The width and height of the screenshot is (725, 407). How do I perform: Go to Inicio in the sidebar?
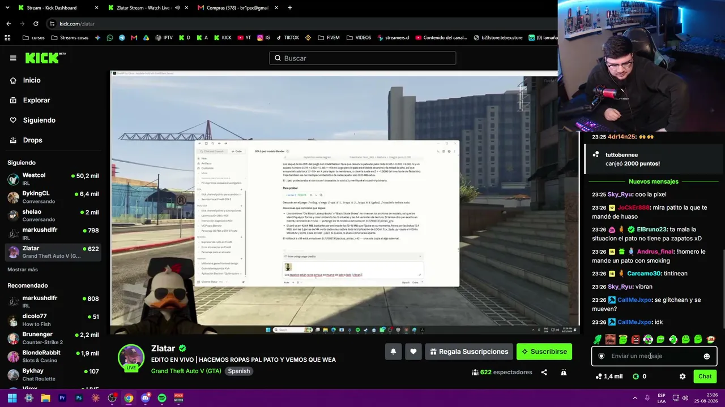point(32,80)
